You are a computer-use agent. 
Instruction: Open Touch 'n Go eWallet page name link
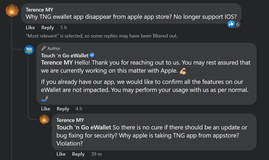pyautogui.click(x=65, y=55)
